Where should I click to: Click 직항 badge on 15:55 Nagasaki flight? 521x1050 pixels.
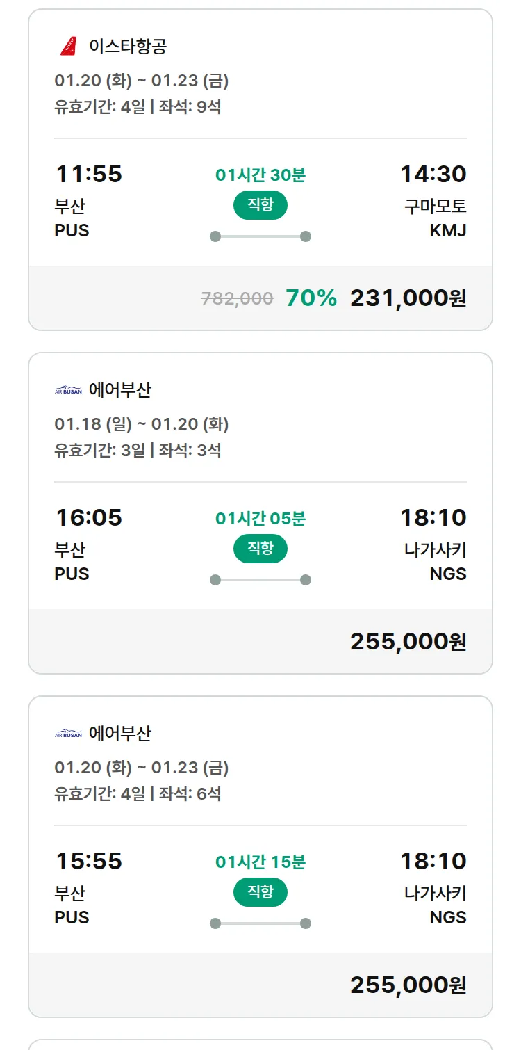(260, 892)
